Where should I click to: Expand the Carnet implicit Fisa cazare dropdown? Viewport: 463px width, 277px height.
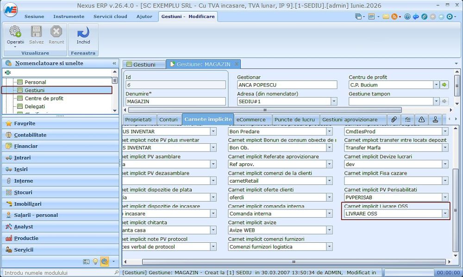click(x=445, y=180)
